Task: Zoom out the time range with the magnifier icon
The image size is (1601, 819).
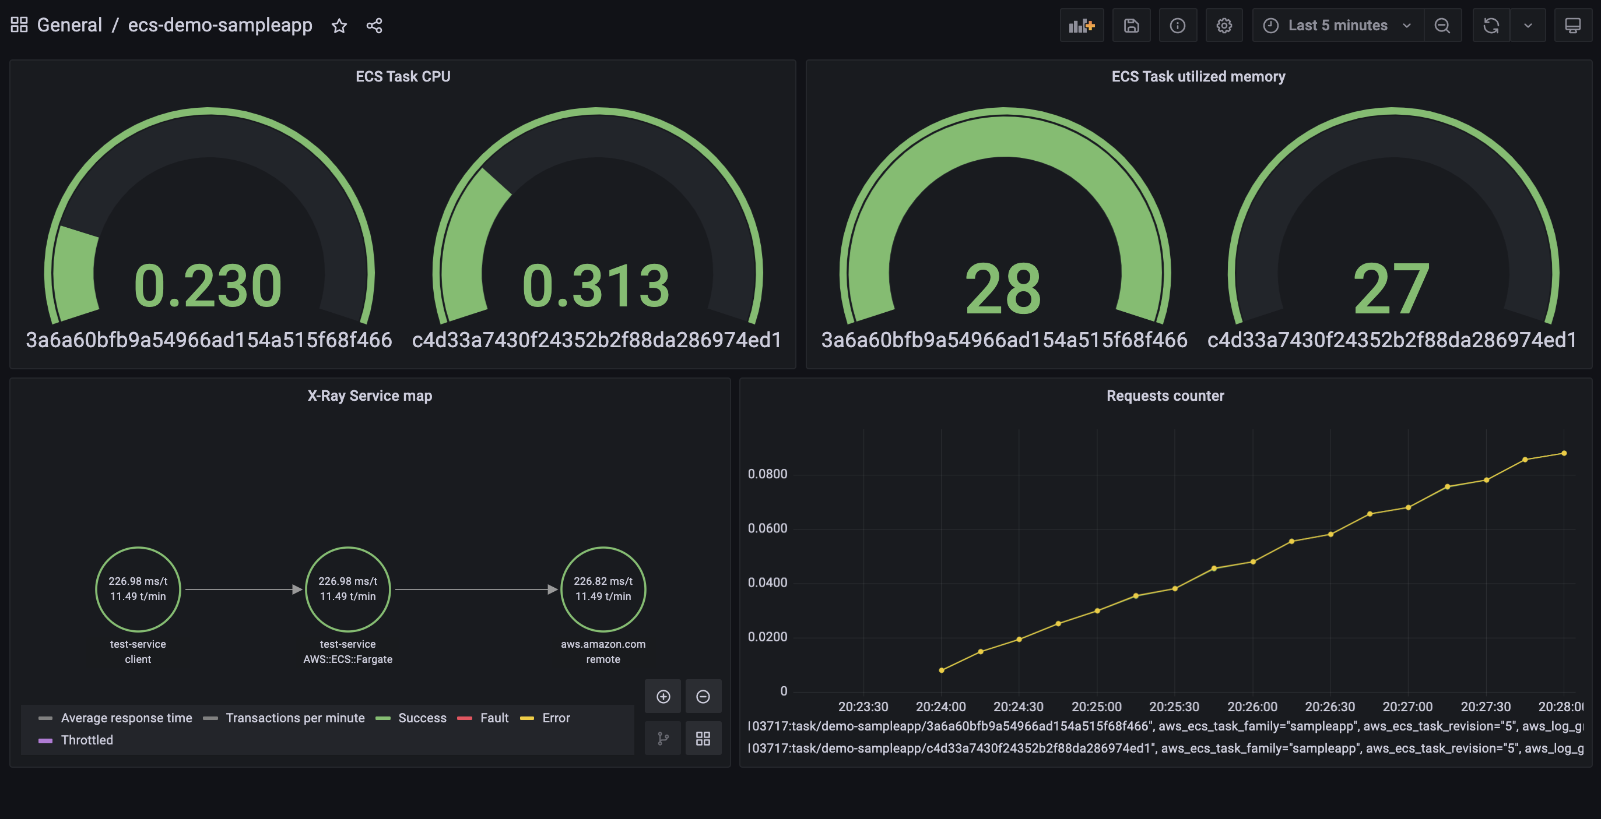Action: 1443,25
